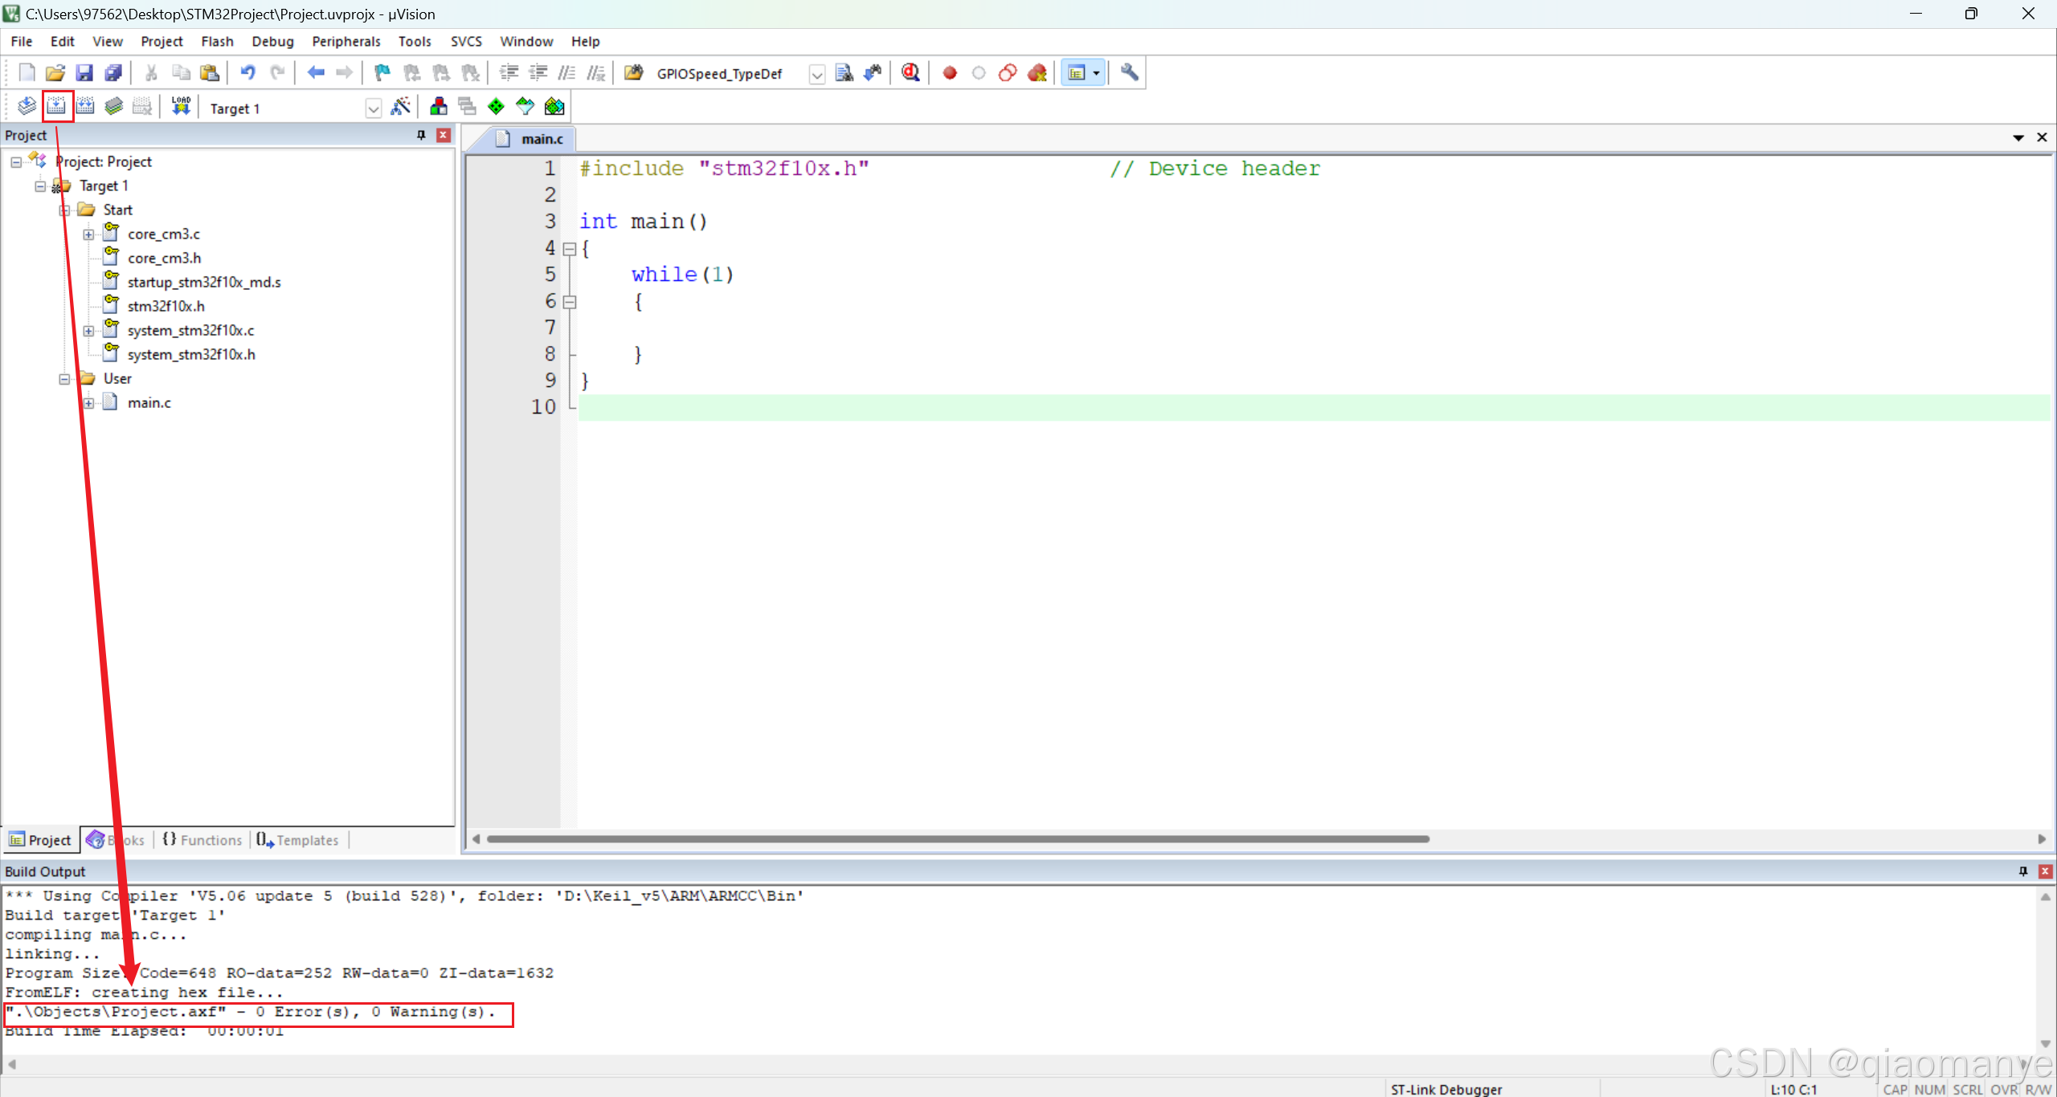Open the Target 1 dropdown
This screenshot has height=1097, width=2057.
point(373,108)
